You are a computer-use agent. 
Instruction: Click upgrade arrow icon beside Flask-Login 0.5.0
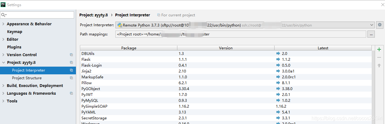(278, 65)
